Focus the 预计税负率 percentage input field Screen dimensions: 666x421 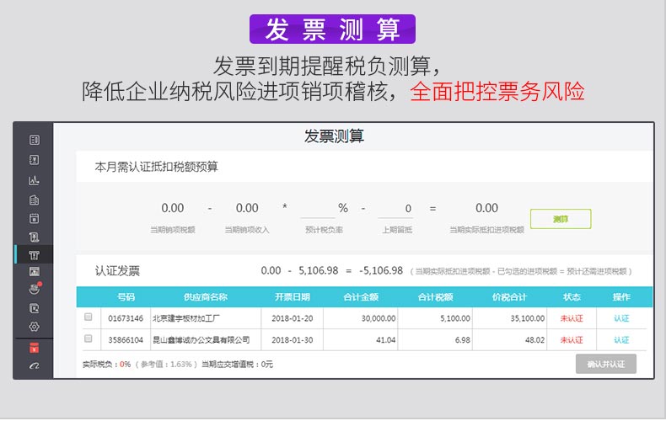pyautogui.click(x=318, y=209)
